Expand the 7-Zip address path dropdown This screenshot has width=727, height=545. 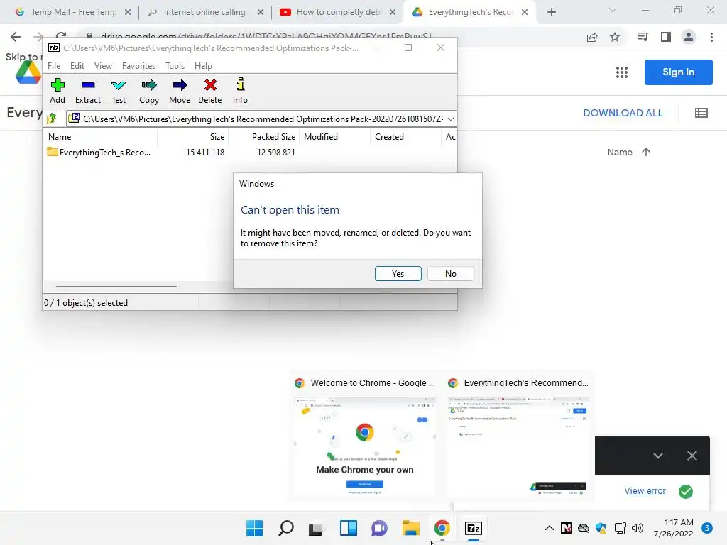pos(450,119)
